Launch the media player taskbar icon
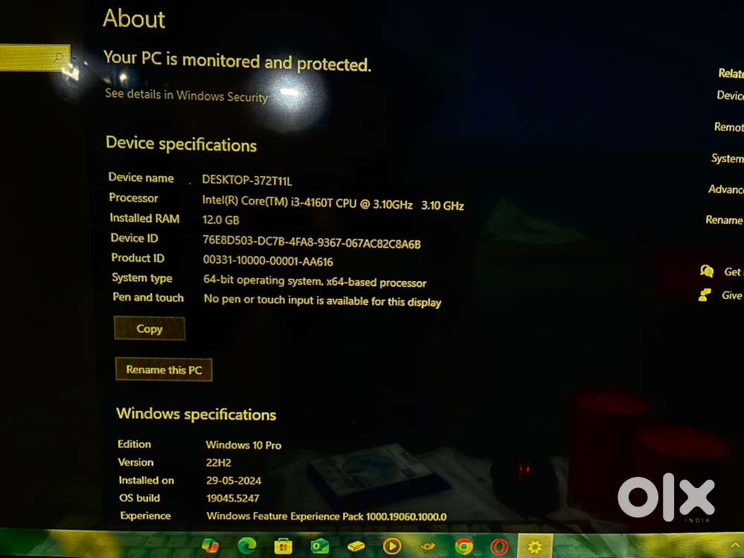The width and height of the screenshot is (744, 558). click(x=392, y=547)
